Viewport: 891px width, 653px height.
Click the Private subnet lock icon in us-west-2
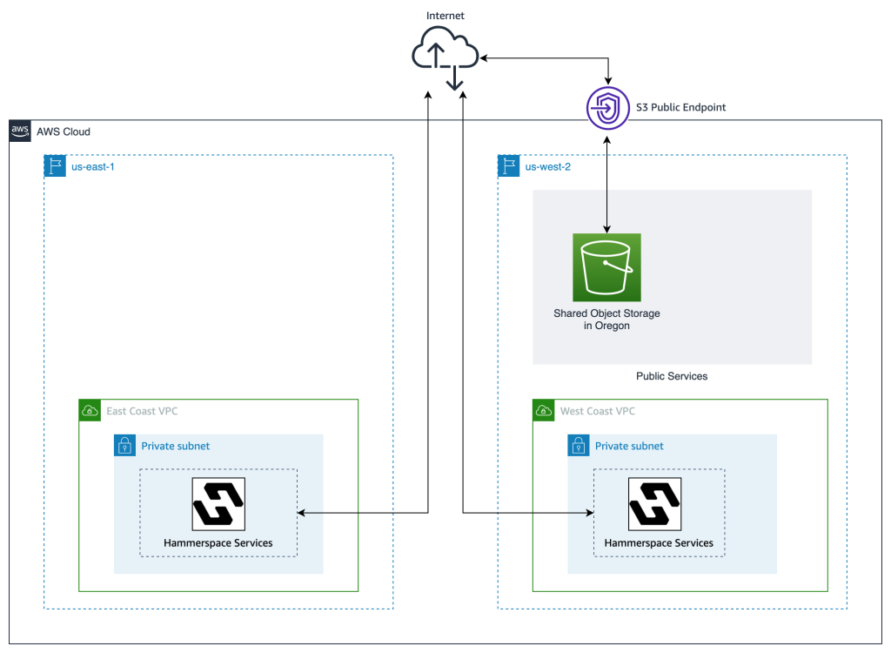pyautogui.click(x=579, y=445)
